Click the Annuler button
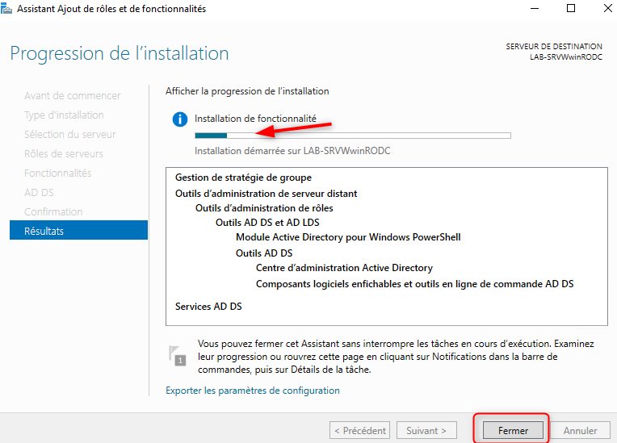617x443 pixels. [580, 431]
